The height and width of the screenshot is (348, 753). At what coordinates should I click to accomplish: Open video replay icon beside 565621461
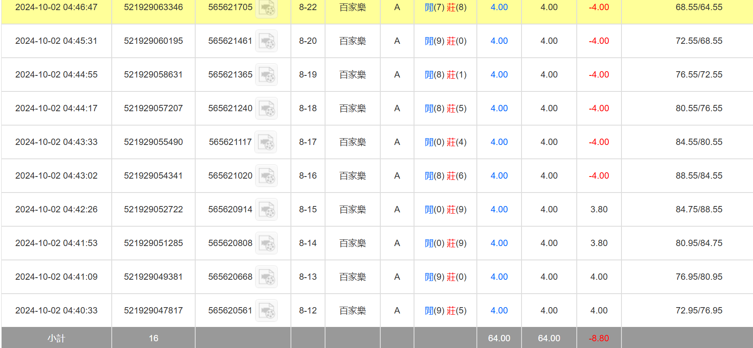click(x=266, y=41)
